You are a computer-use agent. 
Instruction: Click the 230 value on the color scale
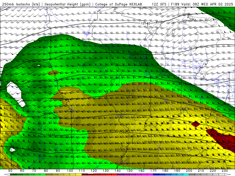225,171
